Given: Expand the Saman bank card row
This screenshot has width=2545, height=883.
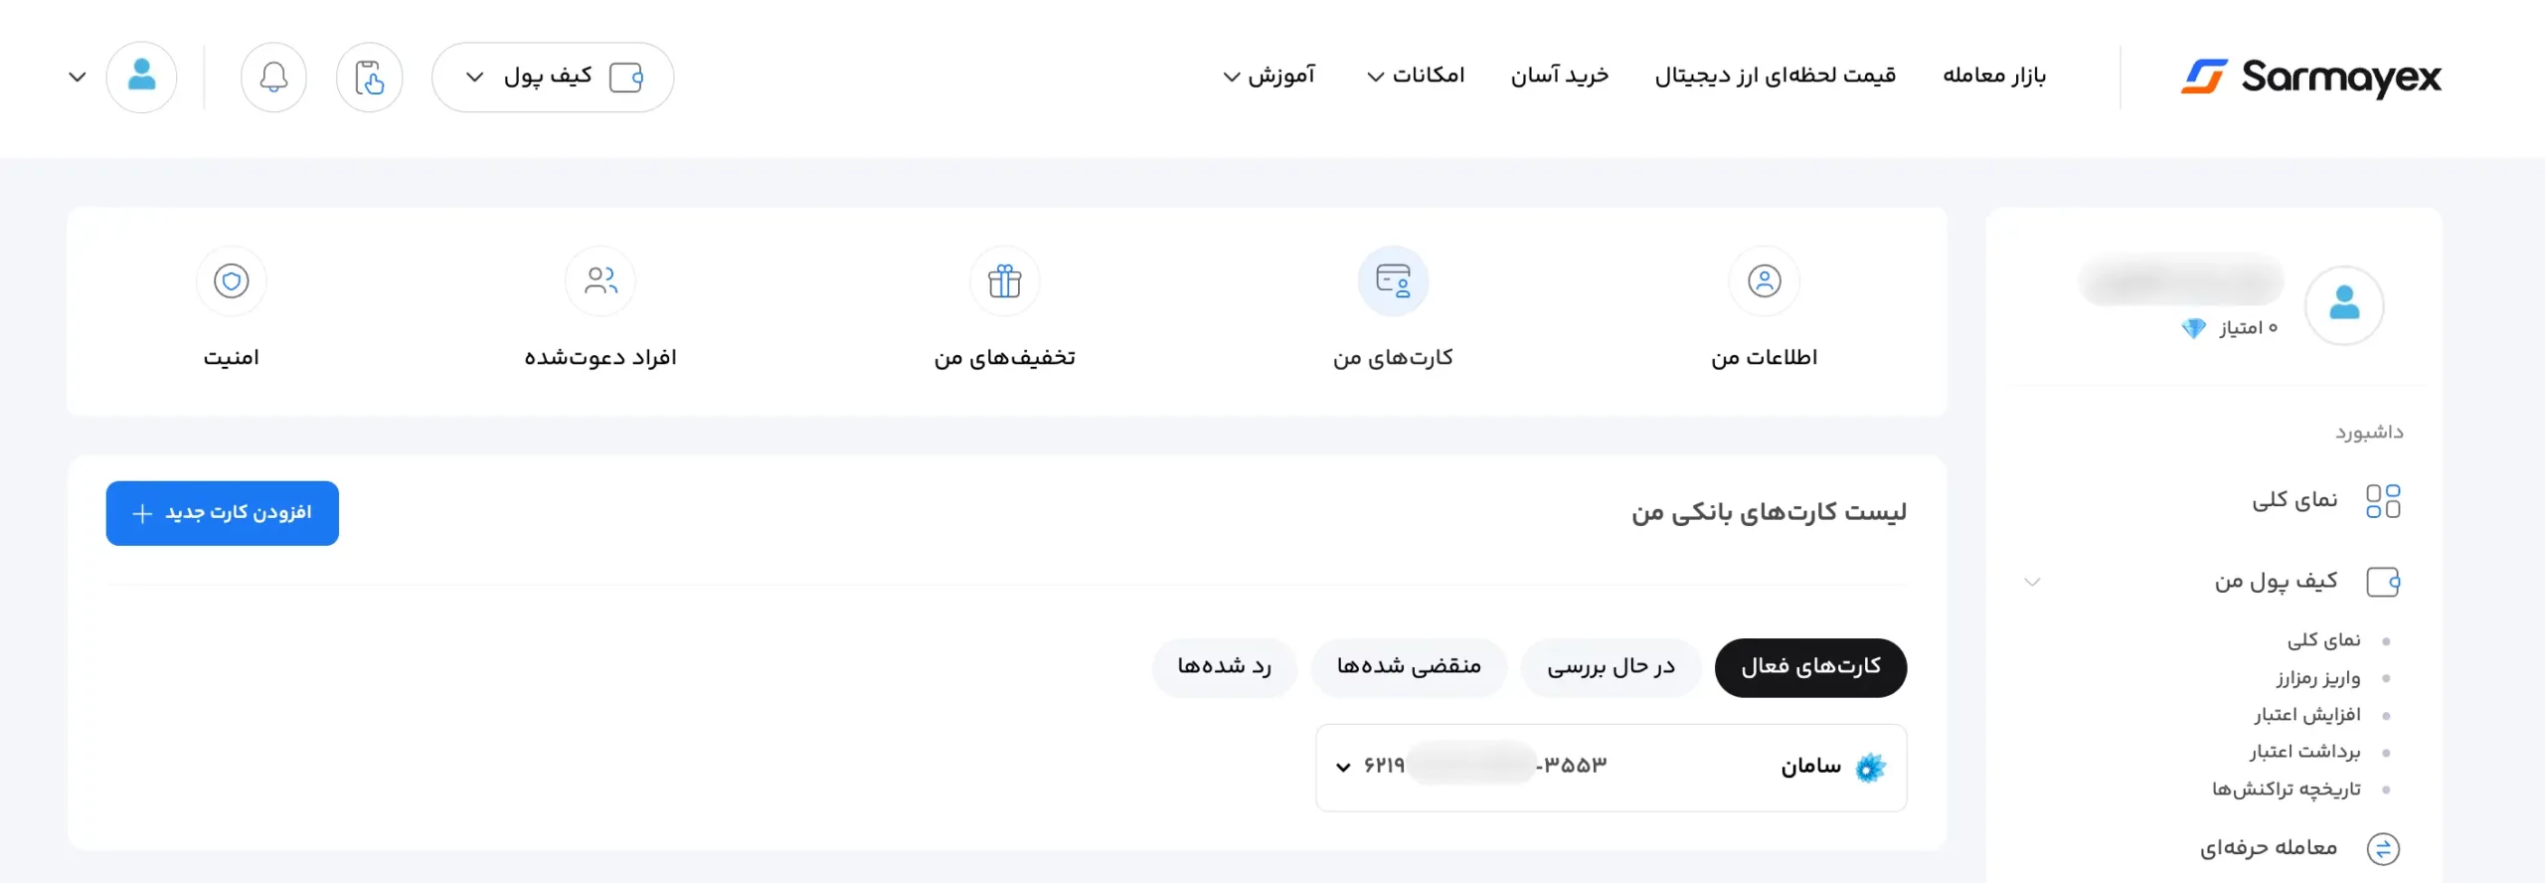Looking at the screenshot, I should pyautogui.click(x=1343, y=767).
